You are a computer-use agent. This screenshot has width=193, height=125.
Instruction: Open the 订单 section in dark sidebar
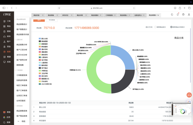pos(7,21)
